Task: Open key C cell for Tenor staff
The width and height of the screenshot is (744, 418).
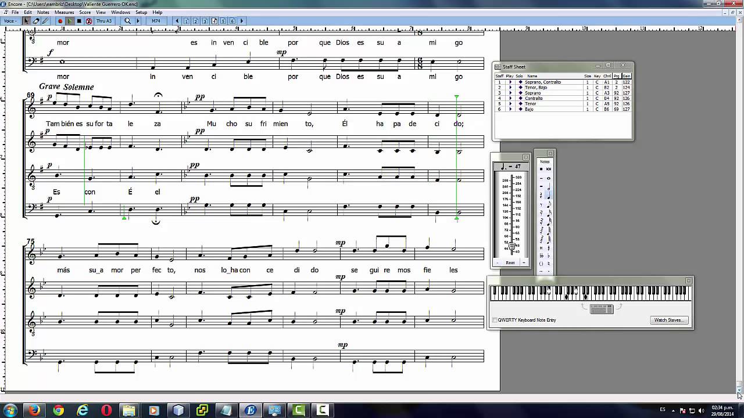Action: 597,104
